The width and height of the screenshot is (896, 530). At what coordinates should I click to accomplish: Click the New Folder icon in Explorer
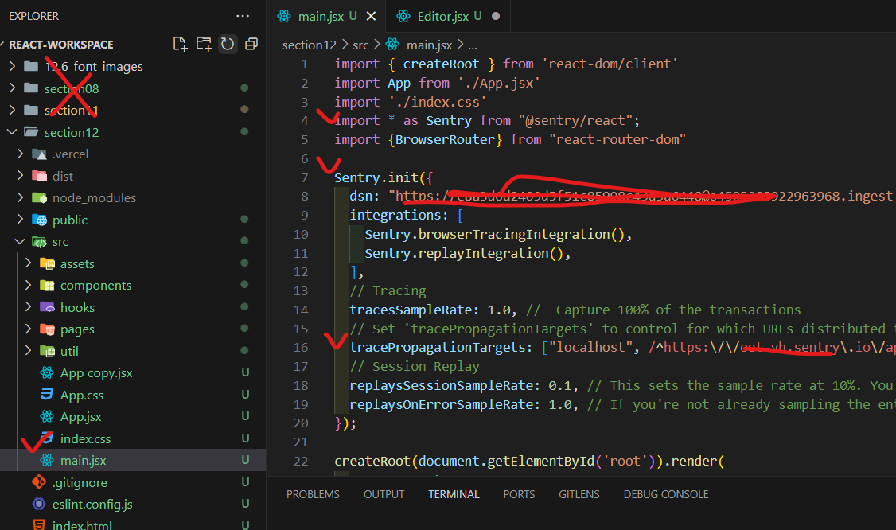point(204,44)
